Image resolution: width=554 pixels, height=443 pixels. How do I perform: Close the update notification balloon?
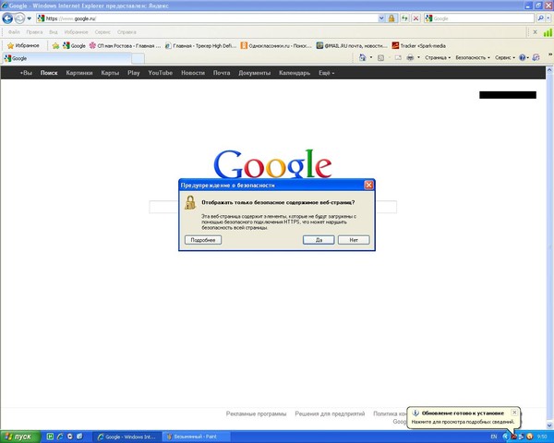click(x=514, y=413)
